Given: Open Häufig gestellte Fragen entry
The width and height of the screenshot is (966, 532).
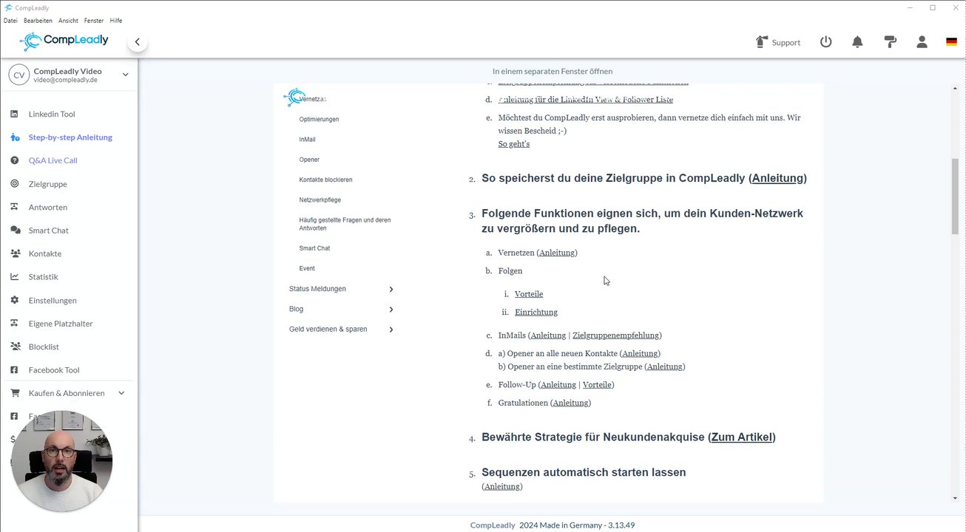Looking at the screenshot, I should [x=345, y=224].
